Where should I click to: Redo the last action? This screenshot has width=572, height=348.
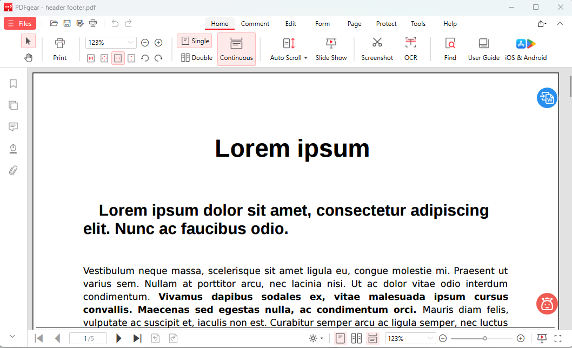[128, 23]
